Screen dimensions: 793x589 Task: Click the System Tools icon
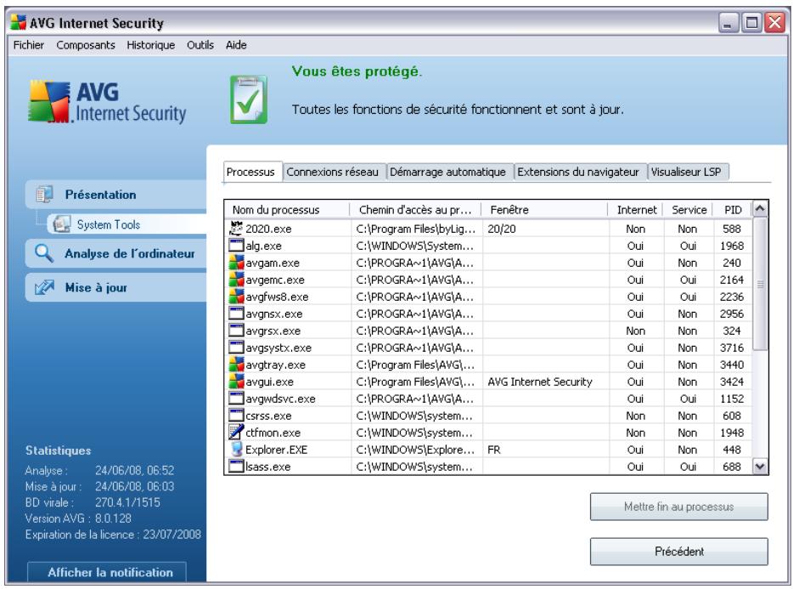[62, 224]
